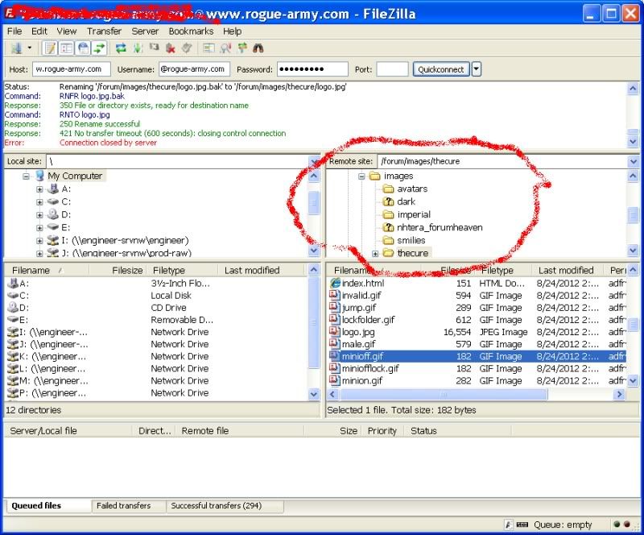Open the Remote site path dropdown
The image size is (644, 535).
point(633,161)
